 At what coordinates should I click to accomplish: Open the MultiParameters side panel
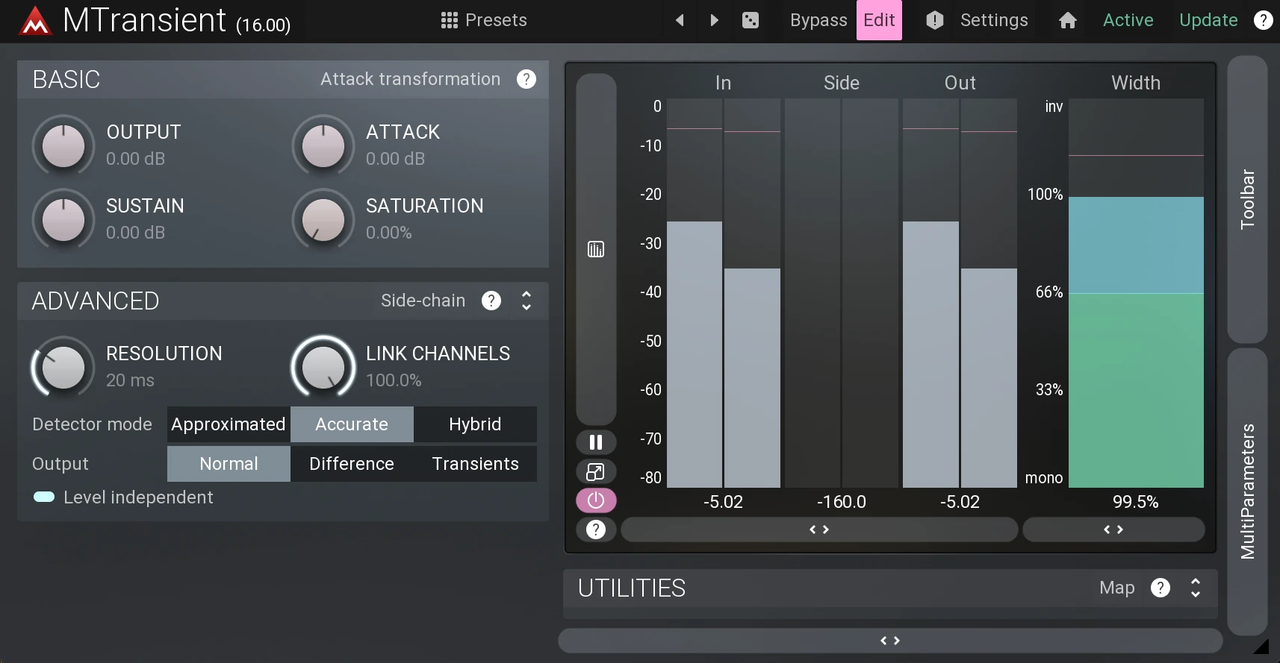[1247, 491]
